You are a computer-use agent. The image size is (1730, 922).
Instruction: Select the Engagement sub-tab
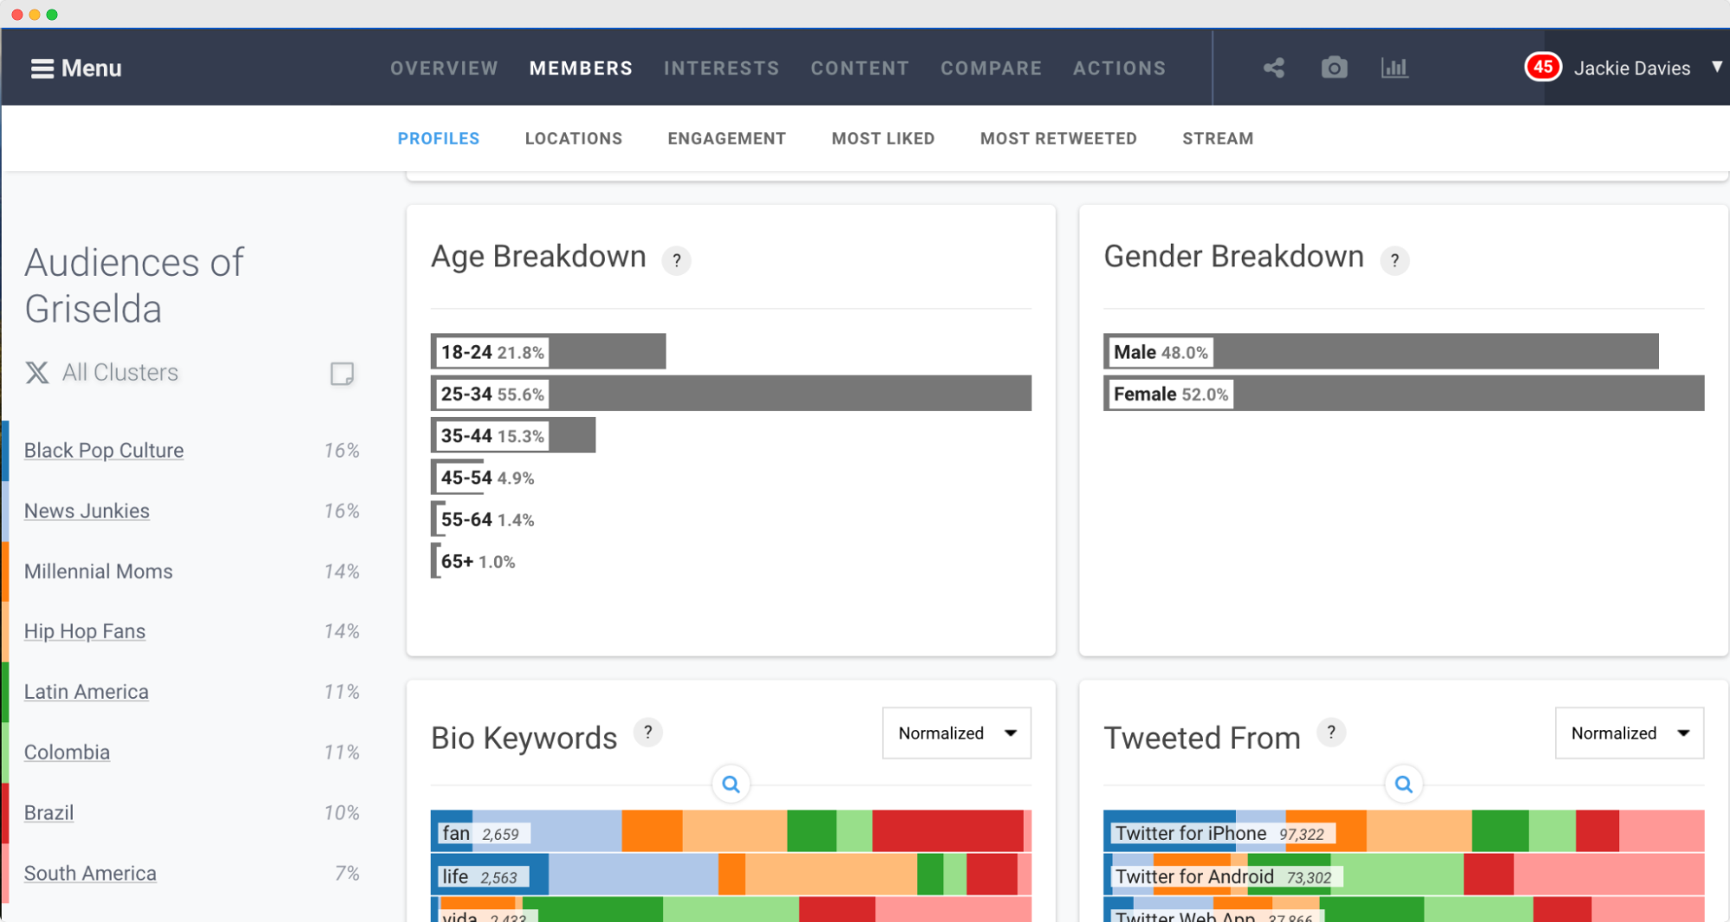pos(726,138)
